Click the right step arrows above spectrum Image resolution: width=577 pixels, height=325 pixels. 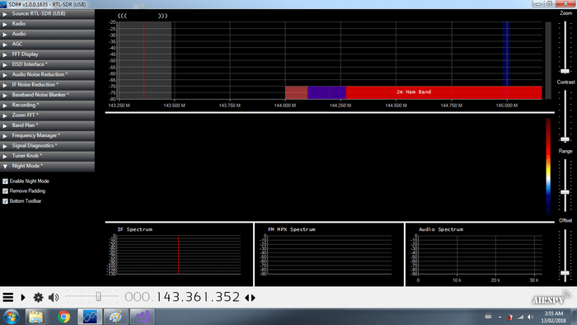tap(162, 16)
